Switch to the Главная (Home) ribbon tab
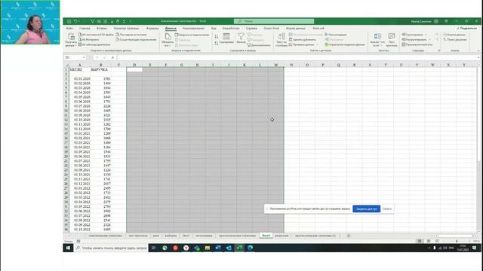The image size is (483, 271). tap(85, 29)
